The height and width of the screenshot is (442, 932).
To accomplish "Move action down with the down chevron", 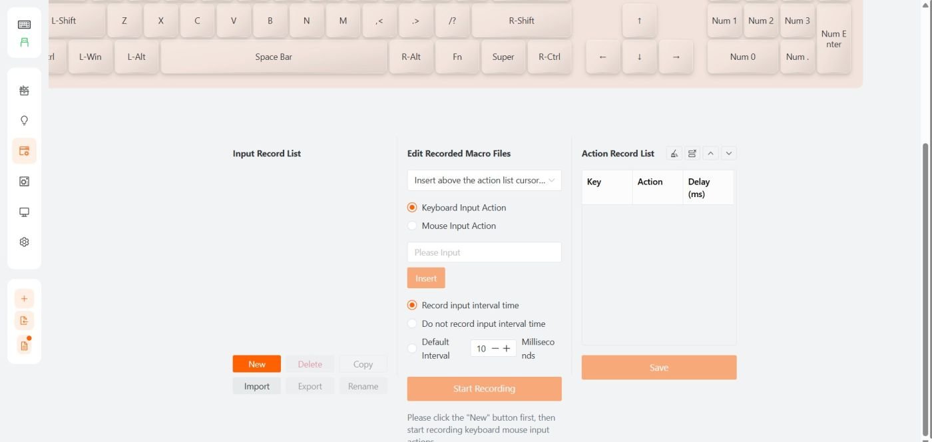I will (x=729, y=153).
